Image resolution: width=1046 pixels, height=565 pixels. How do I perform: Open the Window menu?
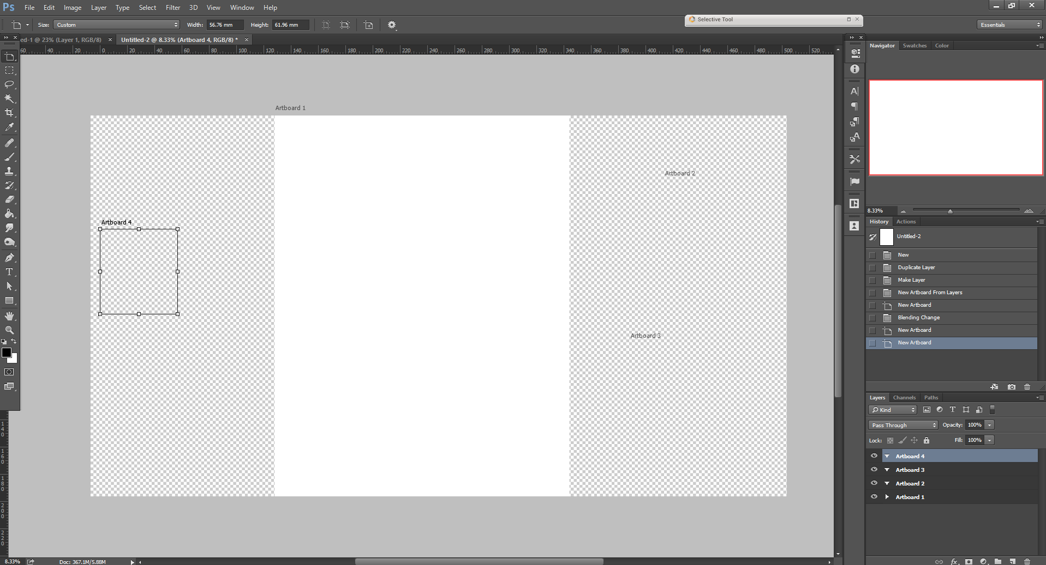pyautogui.click(x=242, y=8)
